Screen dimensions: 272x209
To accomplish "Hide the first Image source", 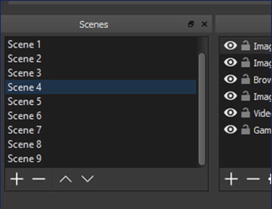I will pos(230,46).
